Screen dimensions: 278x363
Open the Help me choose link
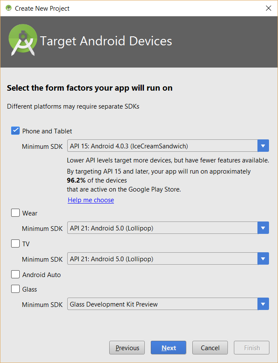click(x=91, y=200)
